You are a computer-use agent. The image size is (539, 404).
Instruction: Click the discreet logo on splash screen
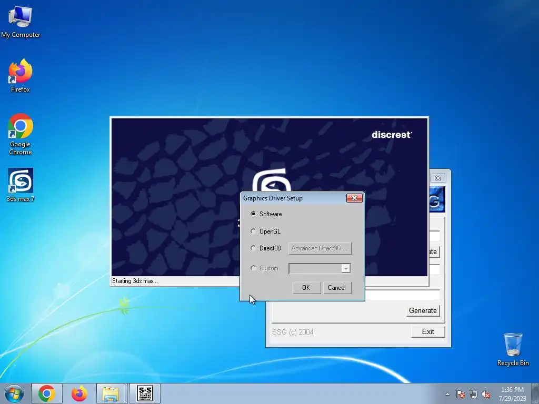(x=392, y=135)
